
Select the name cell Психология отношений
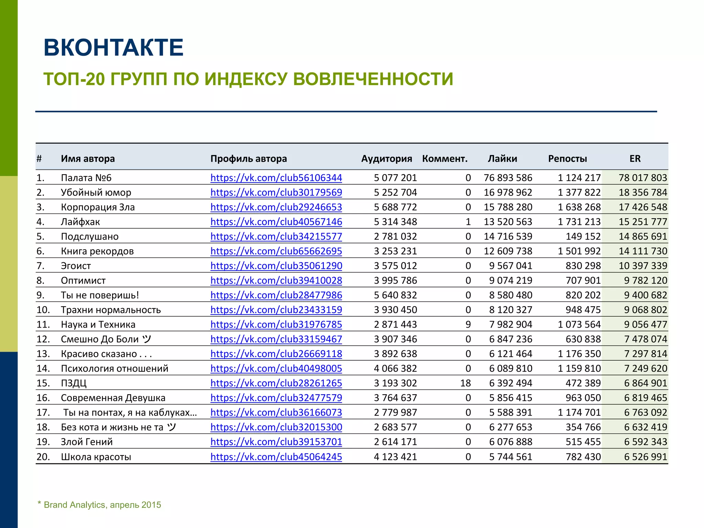(x=114, y=368)
